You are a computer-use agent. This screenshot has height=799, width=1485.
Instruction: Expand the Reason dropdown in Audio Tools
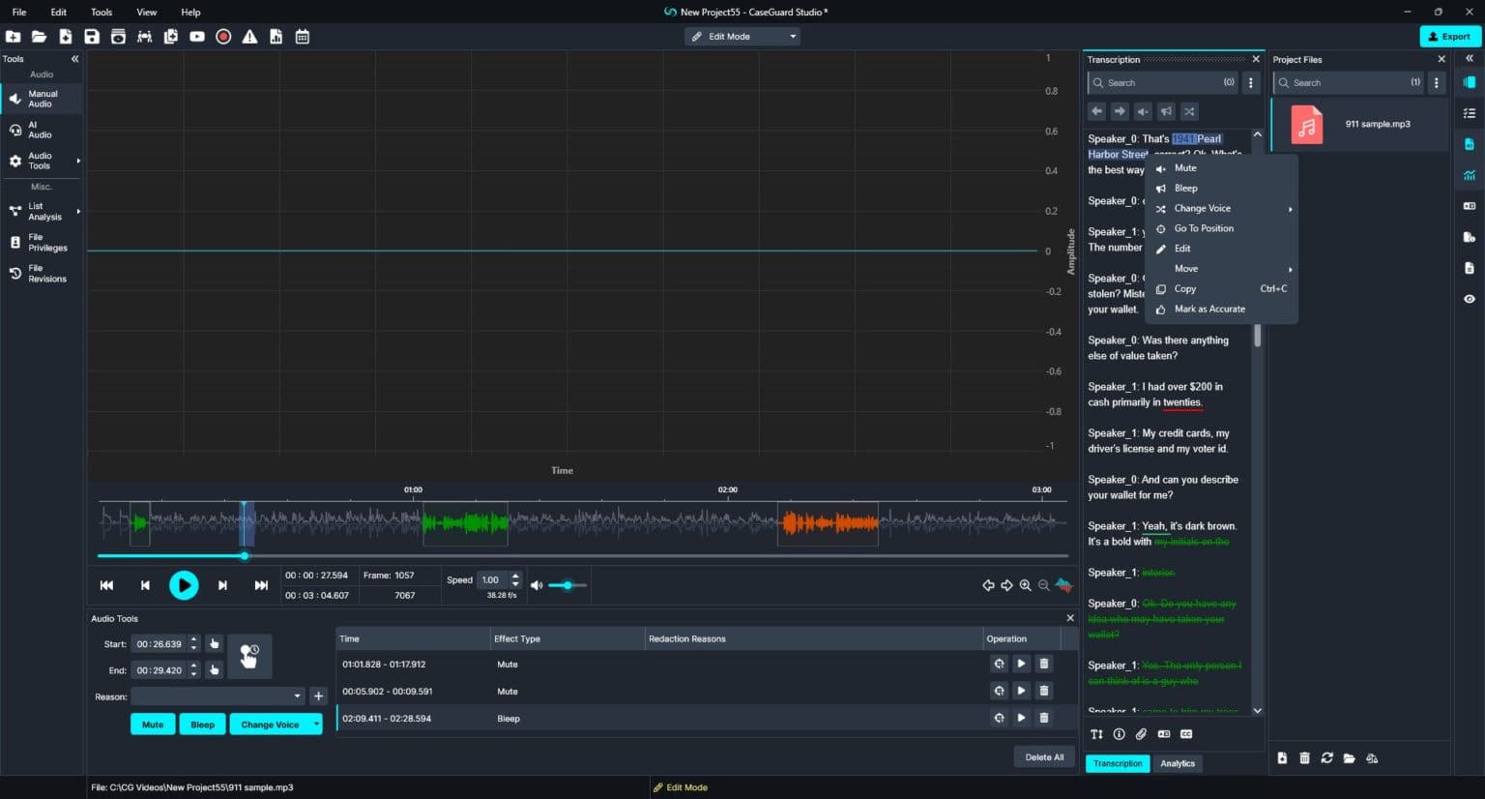[x=297, y=696]
